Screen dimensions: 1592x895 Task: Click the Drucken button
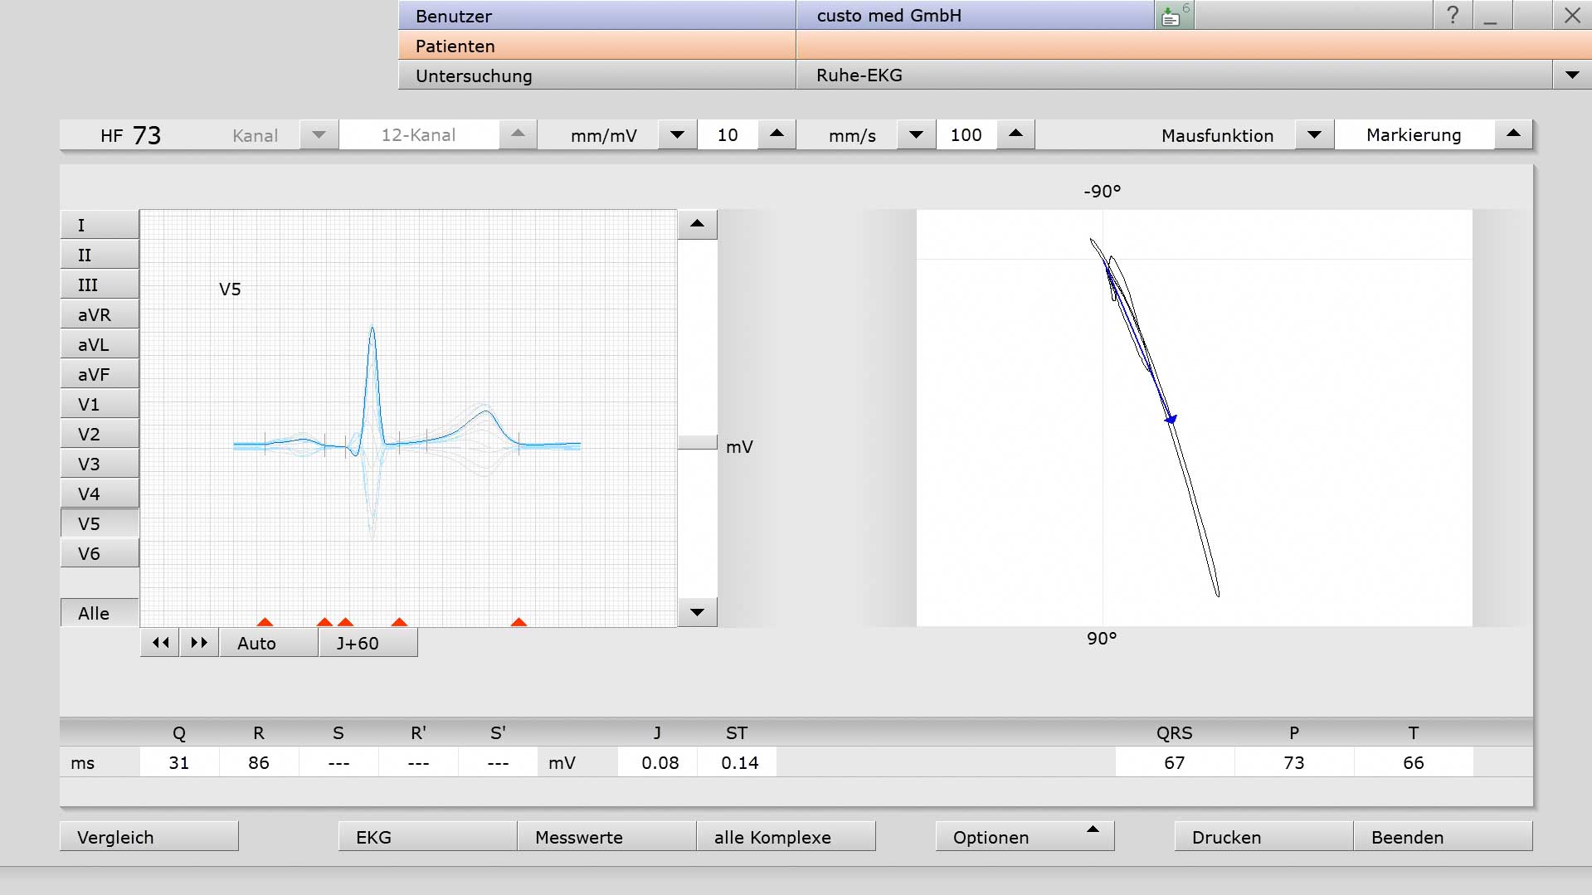(1263, 836)
